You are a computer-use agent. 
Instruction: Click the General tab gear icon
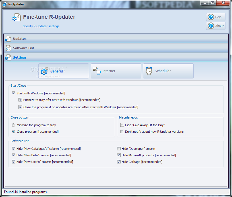(44, 71)
